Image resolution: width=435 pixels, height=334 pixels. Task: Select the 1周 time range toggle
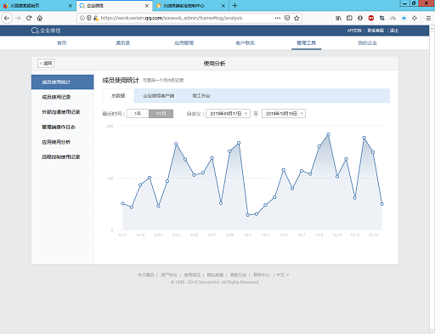point(138,114)
